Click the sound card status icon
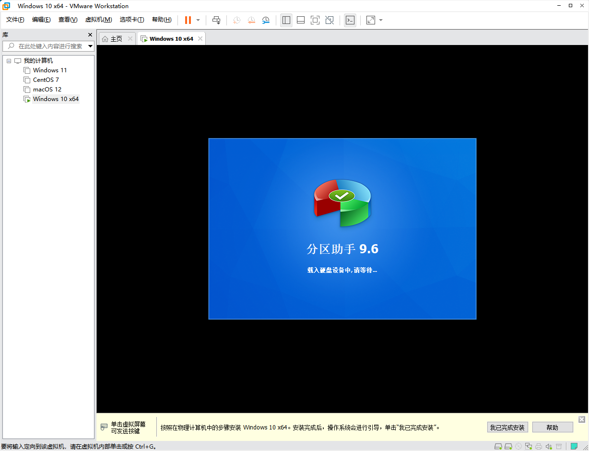This screenshot has width=589, height=451. 549,446
